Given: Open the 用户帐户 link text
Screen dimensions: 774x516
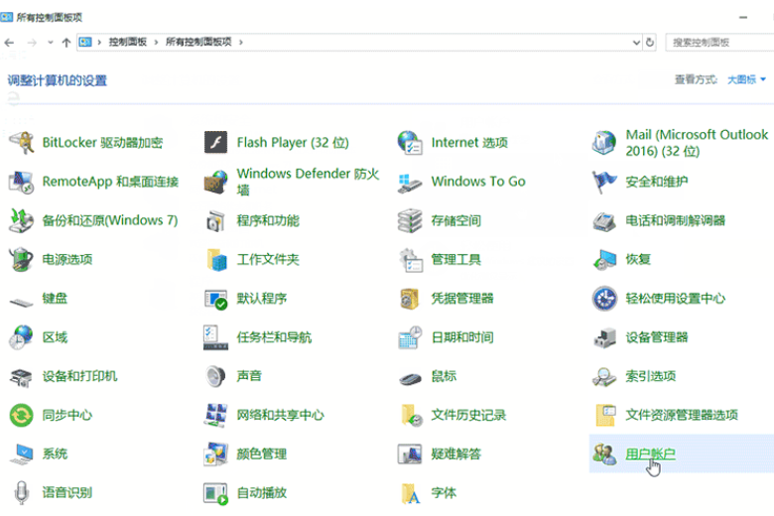Looking at the screenshot, I should (x=650, y=453).
